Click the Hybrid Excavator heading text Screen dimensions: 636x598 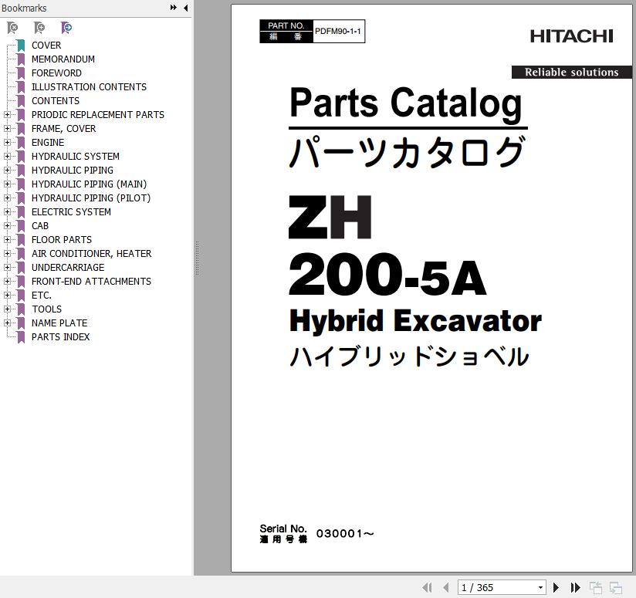point(415,321)
